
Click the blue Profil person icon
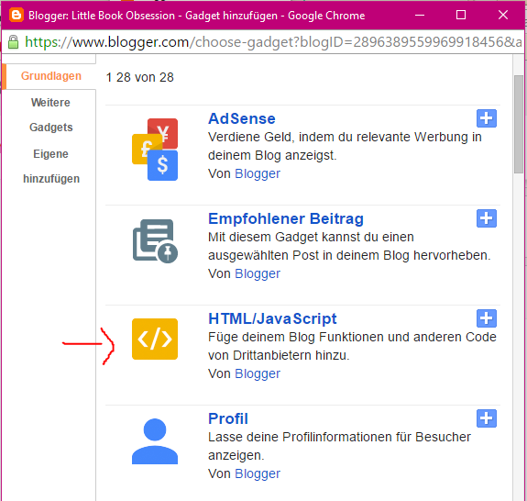[x=155, y=441]
